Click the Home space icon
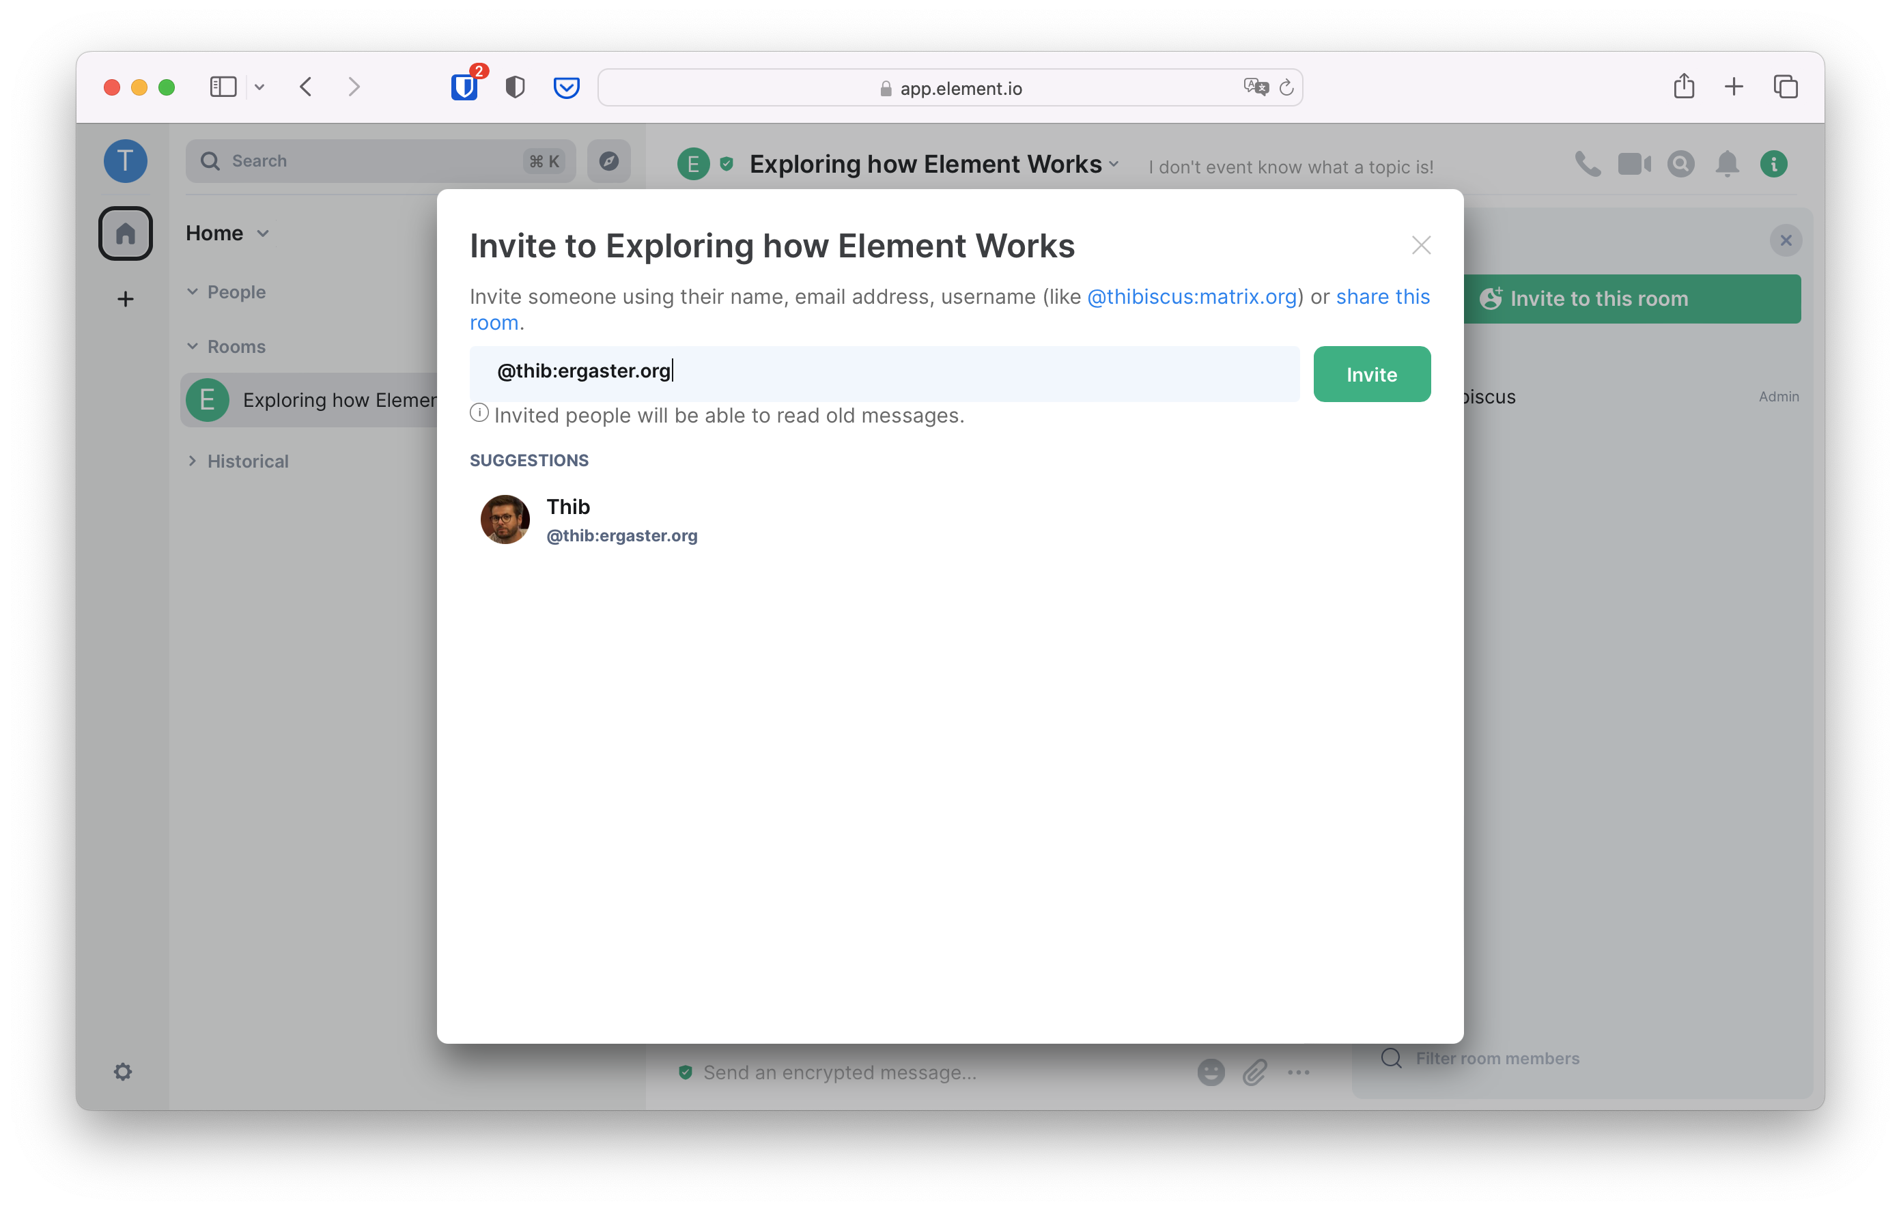 pos(126,233)
